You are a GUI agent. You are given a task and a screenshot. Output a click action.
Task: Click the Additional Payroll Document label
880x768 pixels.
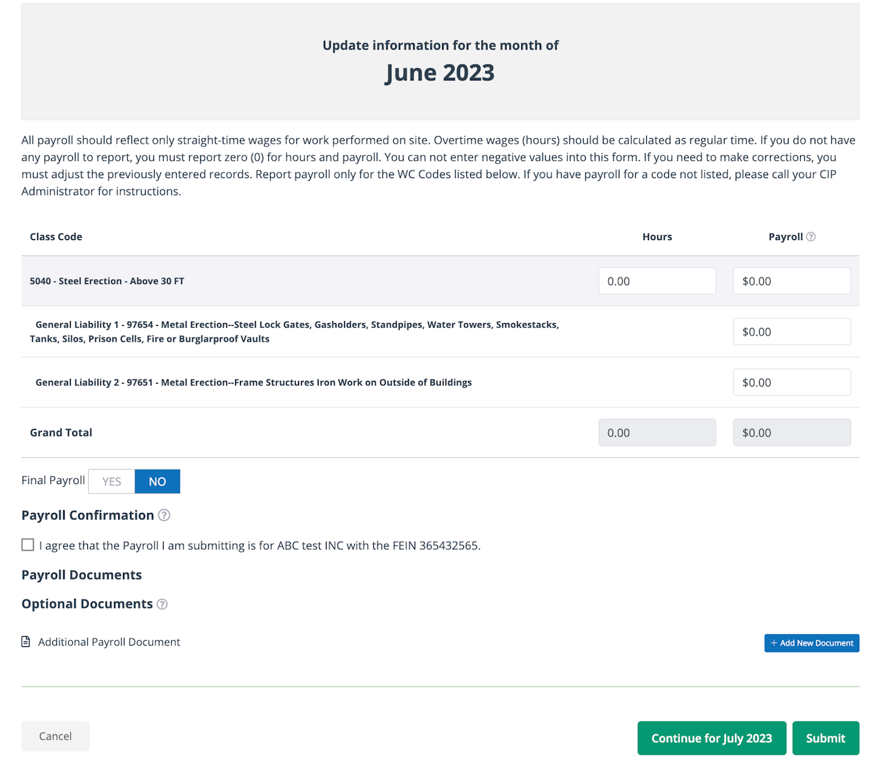point(109,642)
